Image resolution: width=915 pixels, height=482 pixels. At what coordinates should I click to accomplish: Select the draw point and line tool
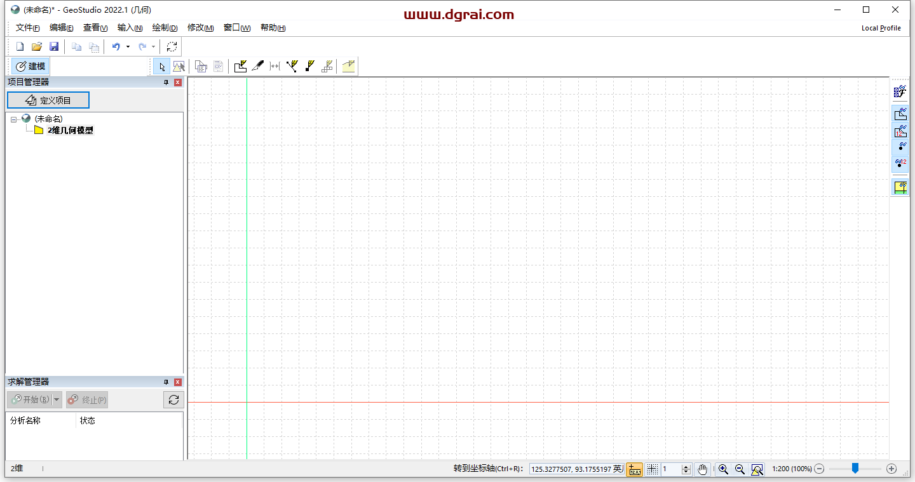click(309, 66)
